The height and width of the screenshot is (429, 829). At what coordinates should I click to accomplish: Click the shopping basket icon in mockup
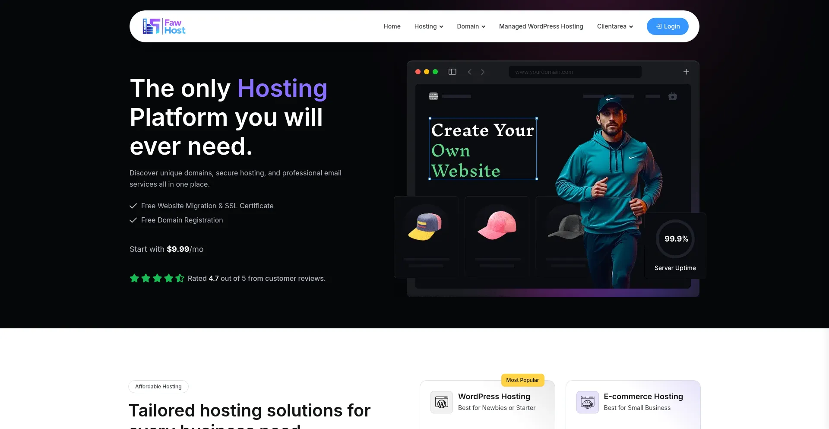[x=673, y=96]
